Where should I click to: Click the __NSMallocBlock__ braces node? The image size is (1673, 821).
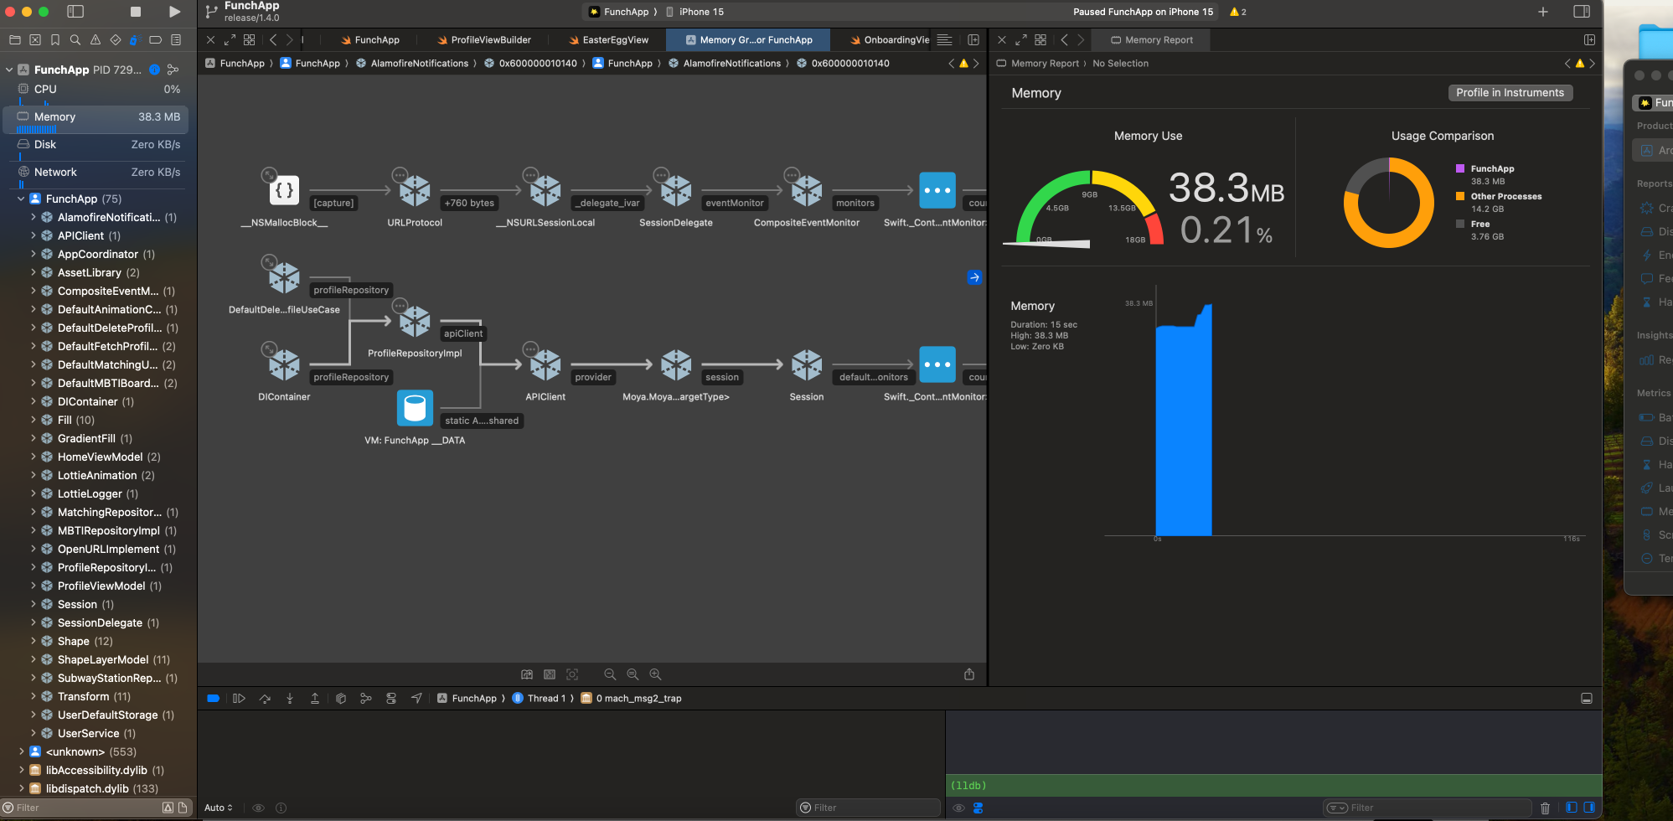[x=284, y=190]
